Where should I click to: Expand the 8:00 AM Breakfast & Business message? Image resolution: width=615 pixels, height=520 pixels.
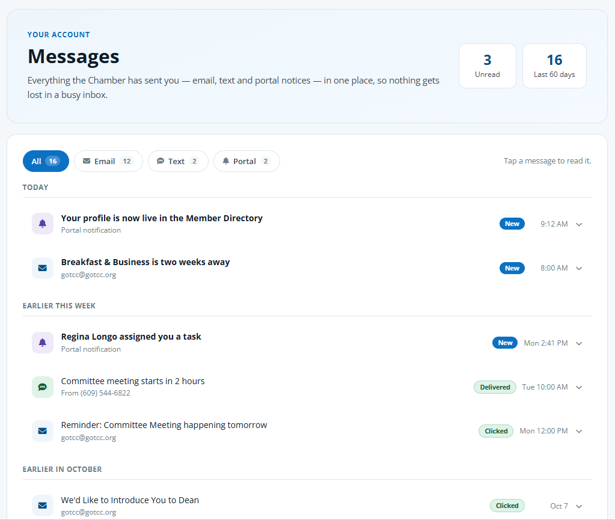click(578, 268)
